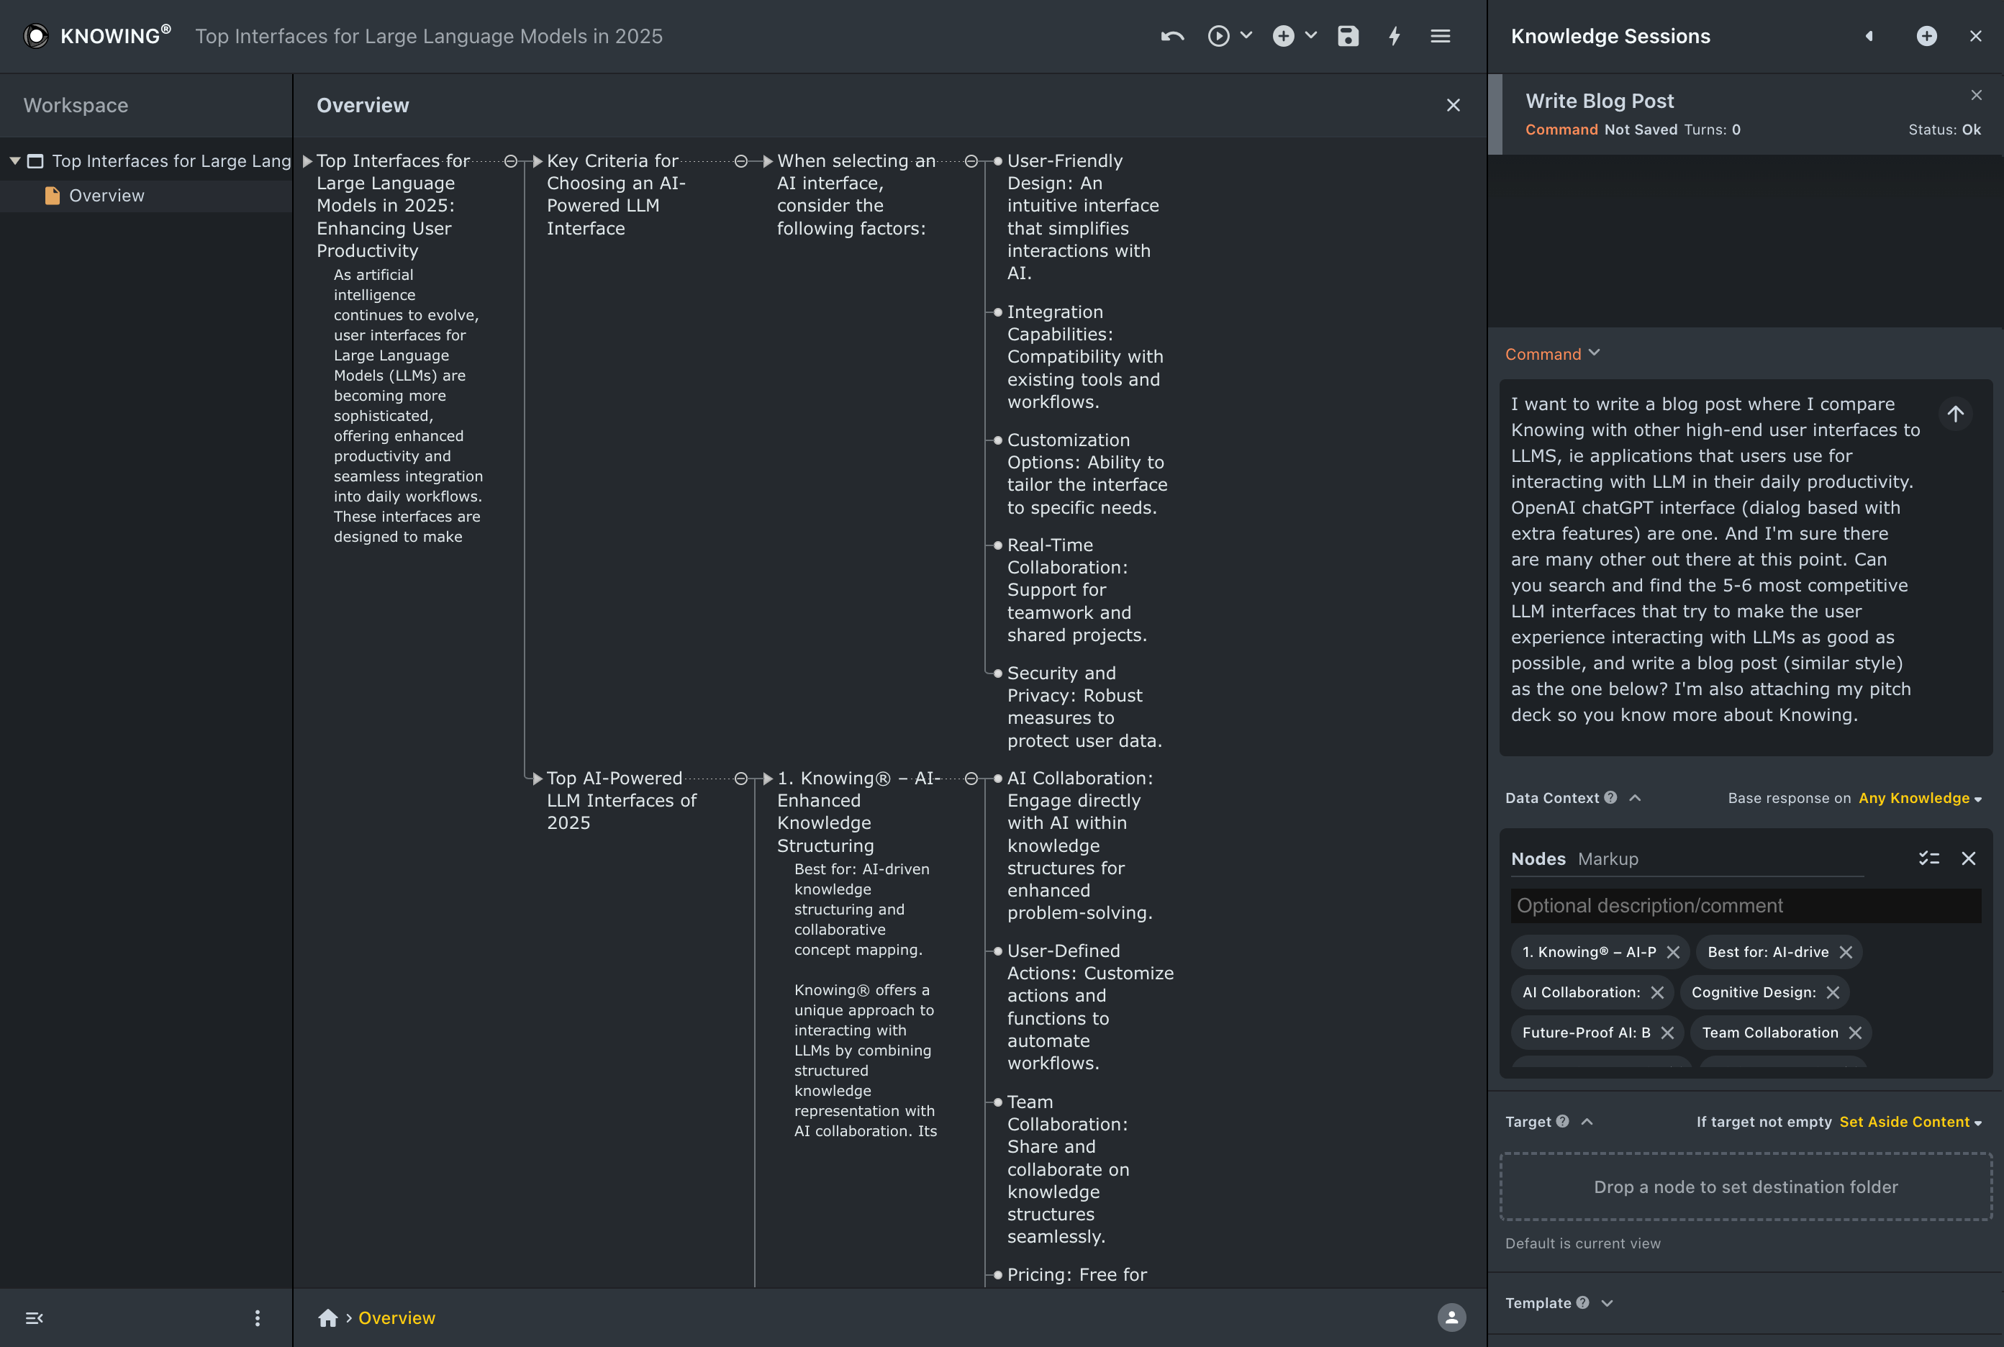Remove the Cognitive Design node chip
Screen dimensions: 2004x1347
click(1833, 992)
